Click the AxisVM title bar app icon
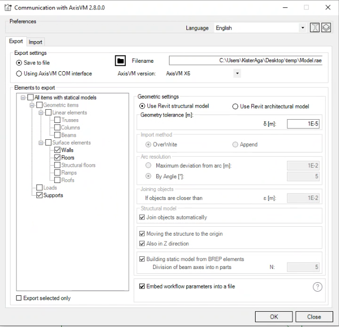Image resolution: width=339 pixels, height=327 pixels. [8, 7]
